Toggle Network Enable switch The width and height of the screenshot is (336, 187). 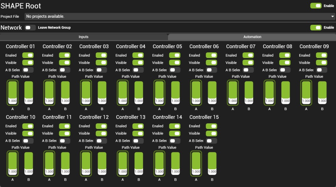pyautogui.click(x=316, y=27)
